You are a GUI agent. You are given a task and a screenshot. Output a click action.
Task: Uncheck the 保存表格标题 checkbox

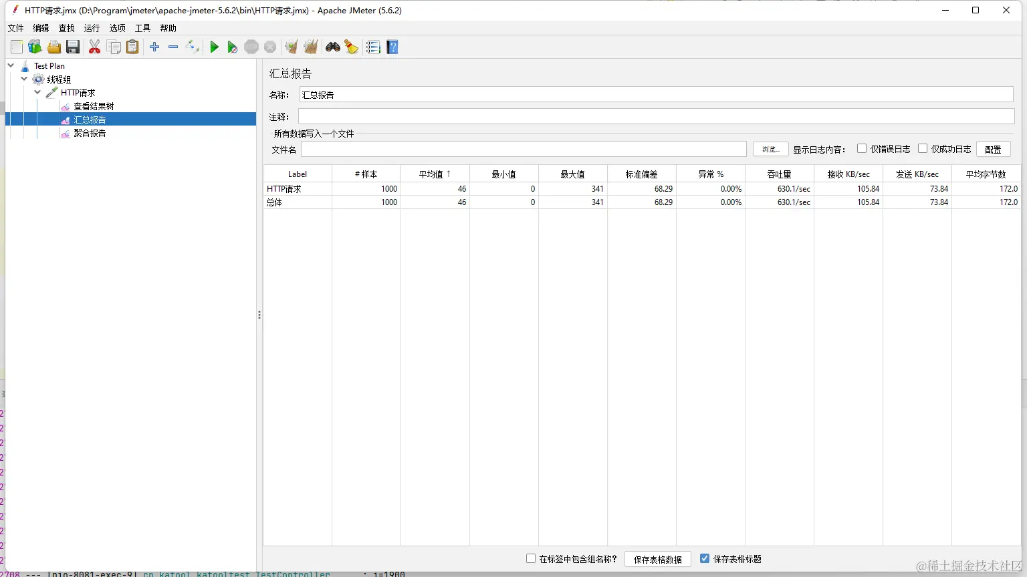705,558
